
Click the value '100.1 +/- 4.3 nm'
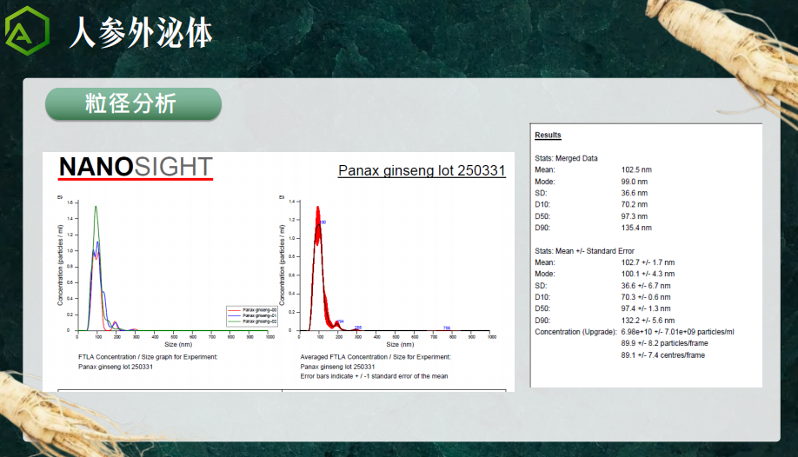tap(648, 274)
